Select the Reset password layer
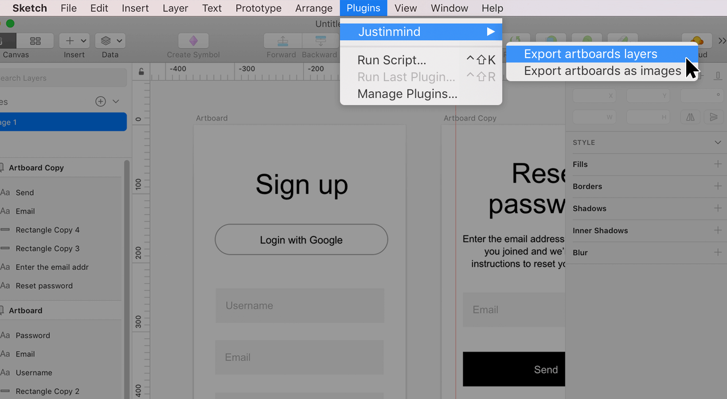This screenshot has height=399, width=727. (61, 286)
